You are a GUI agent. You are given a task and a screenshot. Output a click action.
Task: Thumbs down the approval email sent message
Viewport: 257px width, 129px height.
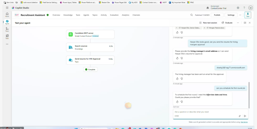182,79
